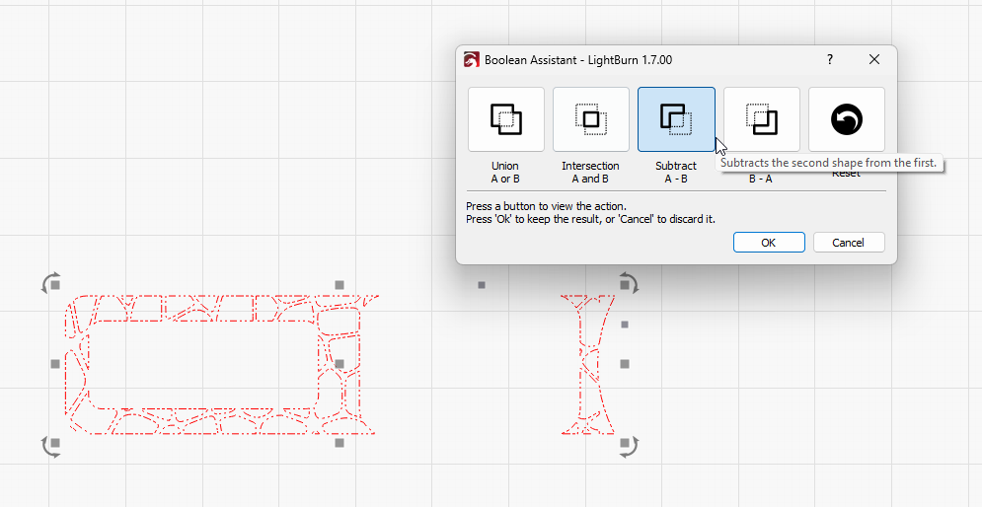
Task: Select the Union A or B operation
Action: click(506, 119)
